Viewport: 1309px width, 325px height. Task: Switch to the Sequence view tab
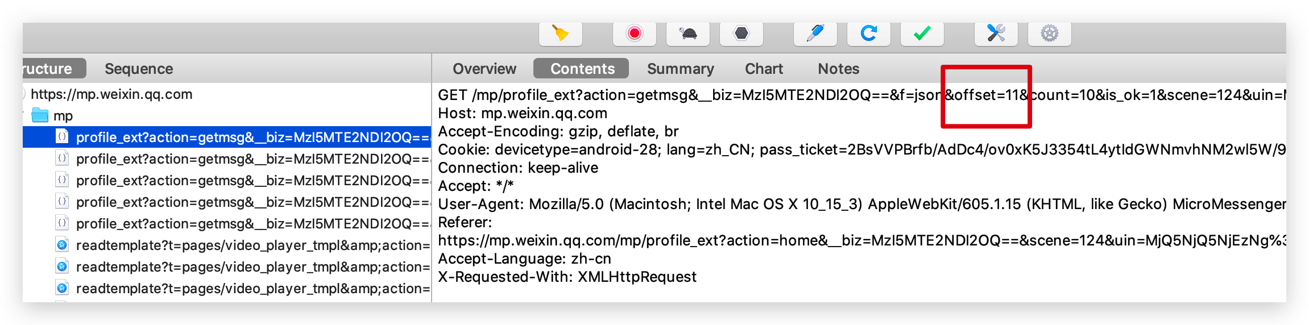pyautogui.click(x=139, y=69)
